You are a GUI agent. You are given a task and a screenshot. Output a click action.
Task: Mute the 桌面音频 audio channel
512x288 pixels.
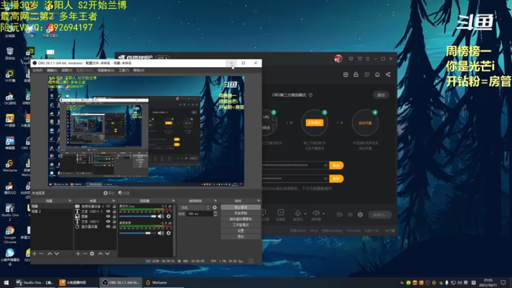161,233
